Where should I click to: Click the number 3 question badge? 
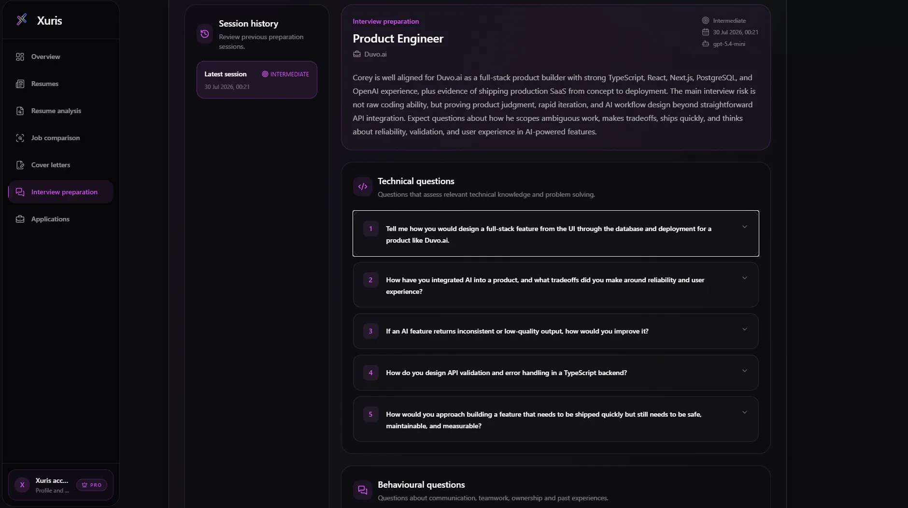pyautogui.click(x=371, y=331)
